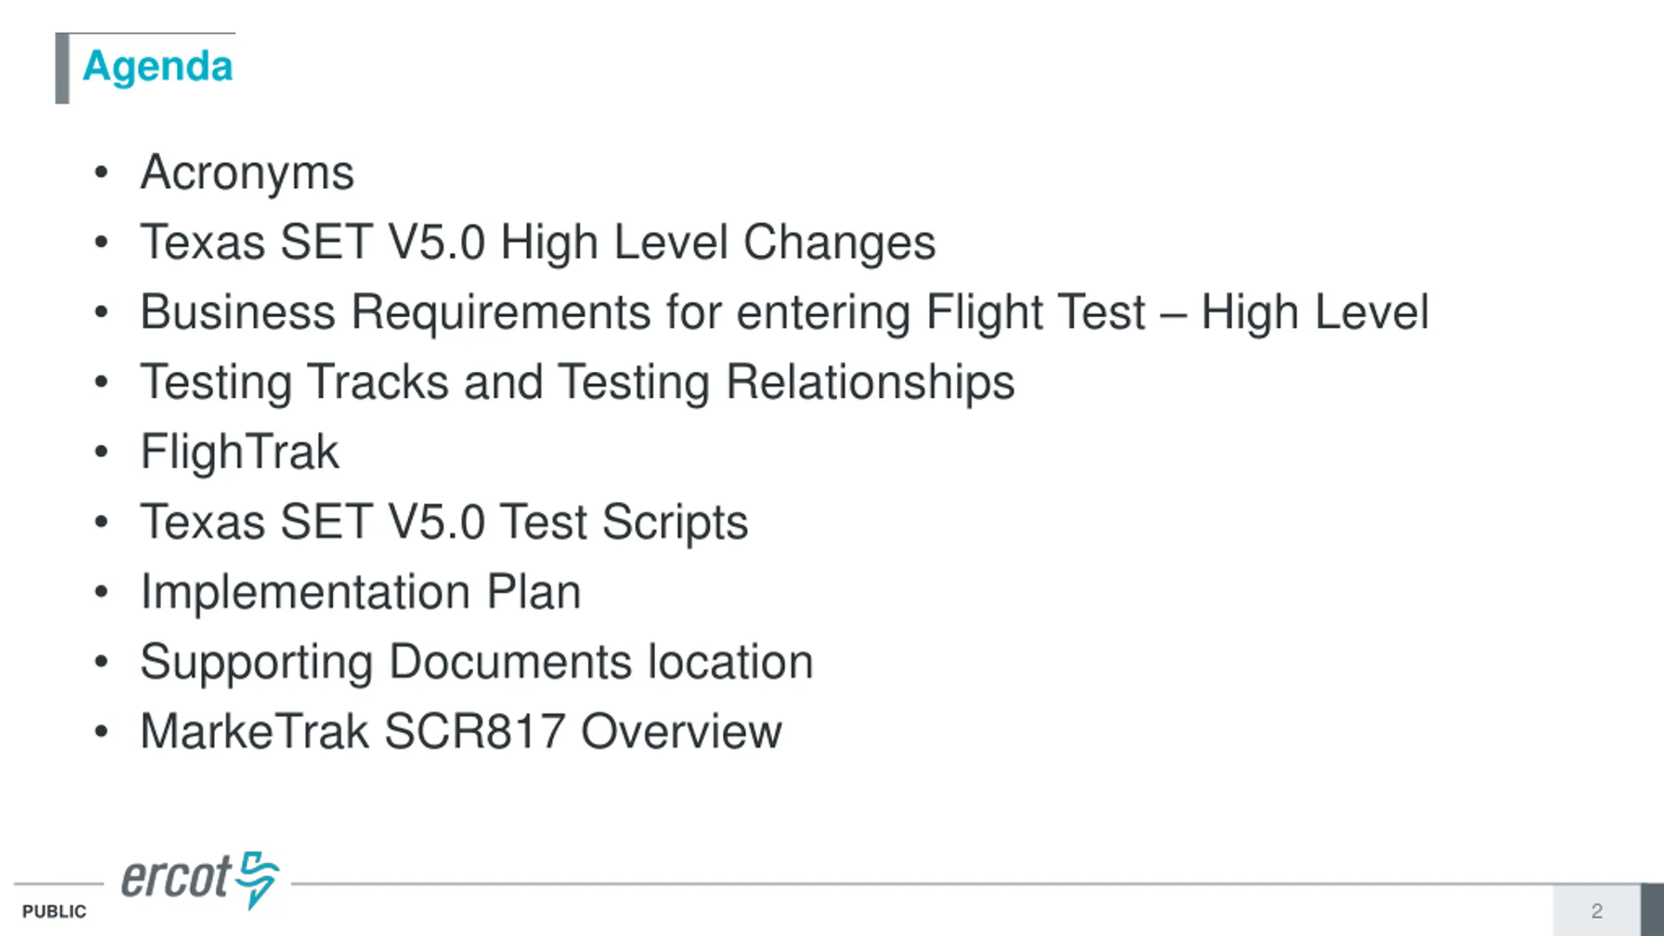
Task: Select Supporting Documents location line
Action: (x=476, y=662)
